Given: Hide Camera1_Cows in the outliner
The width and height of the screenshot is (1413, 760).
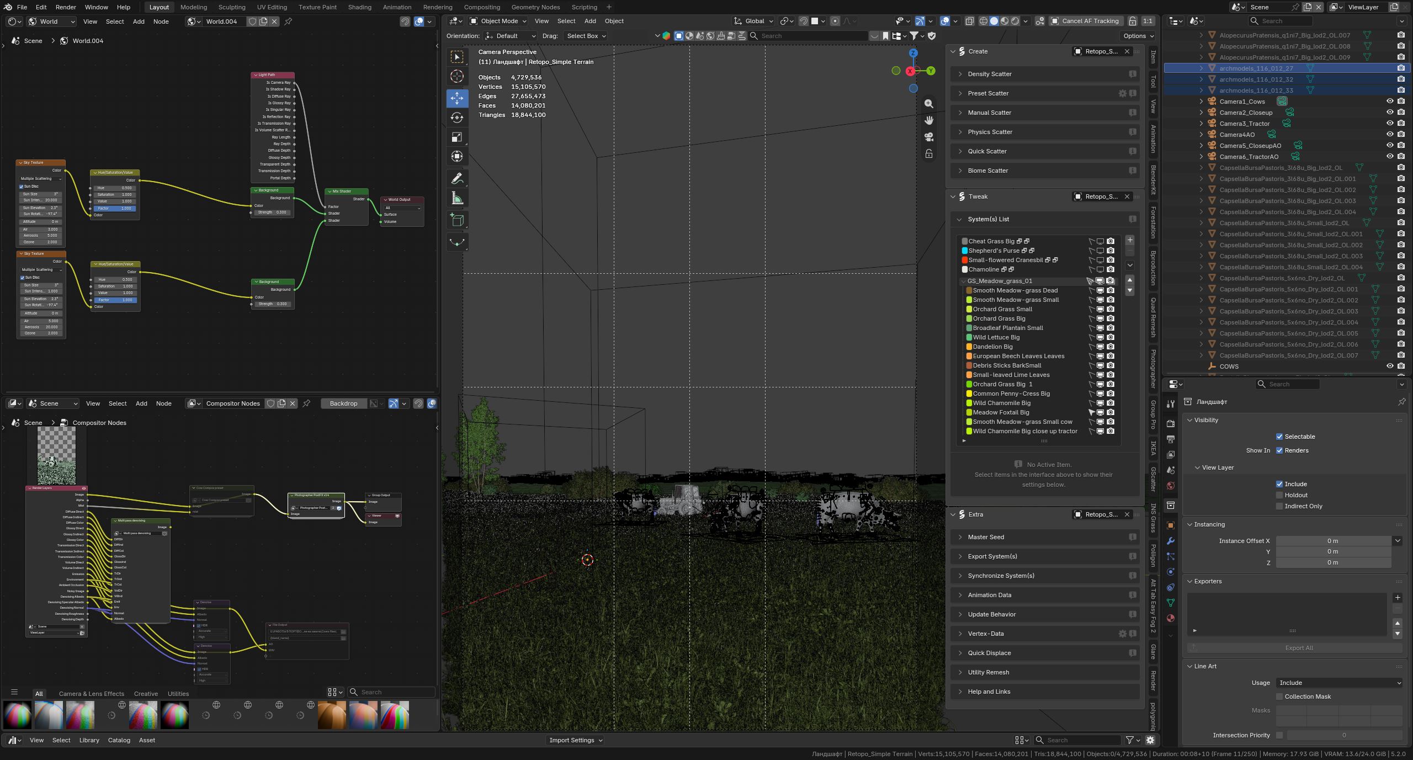Looking at the screenshot, I should coord(1390,102).
